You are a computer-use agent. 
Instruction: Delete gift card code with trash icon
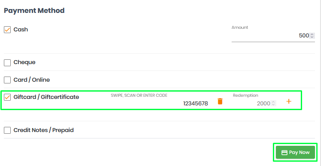click(x=220, y=101)
